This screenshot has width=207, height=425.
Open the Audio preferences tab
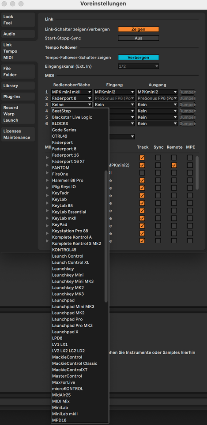pos(18,34)
